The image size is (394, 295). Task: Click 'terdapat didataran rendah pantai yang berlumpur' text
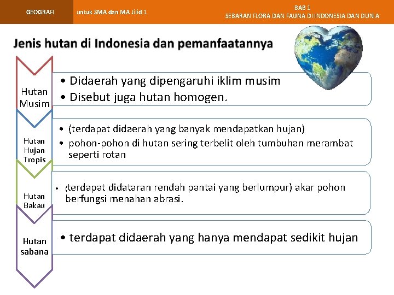tap(178, 187)
